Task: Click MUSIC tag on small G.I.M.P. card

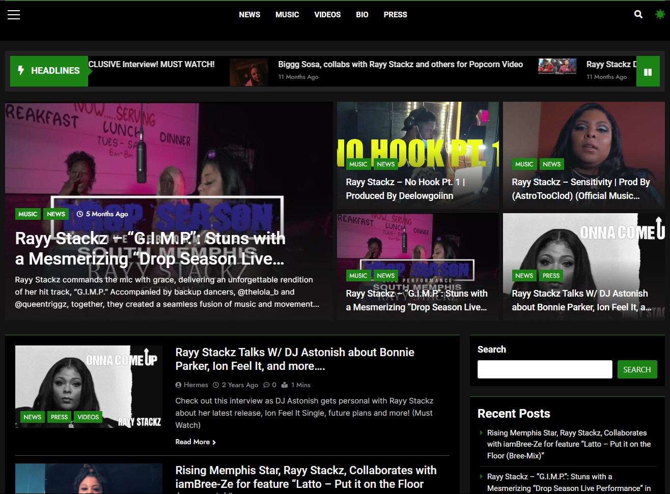Action: pyautogui.click(x=358, y=276)
